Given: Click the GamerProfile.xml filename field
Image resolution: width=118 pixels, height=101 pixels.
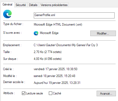Looking at the screenshot, I should point(74,15).
